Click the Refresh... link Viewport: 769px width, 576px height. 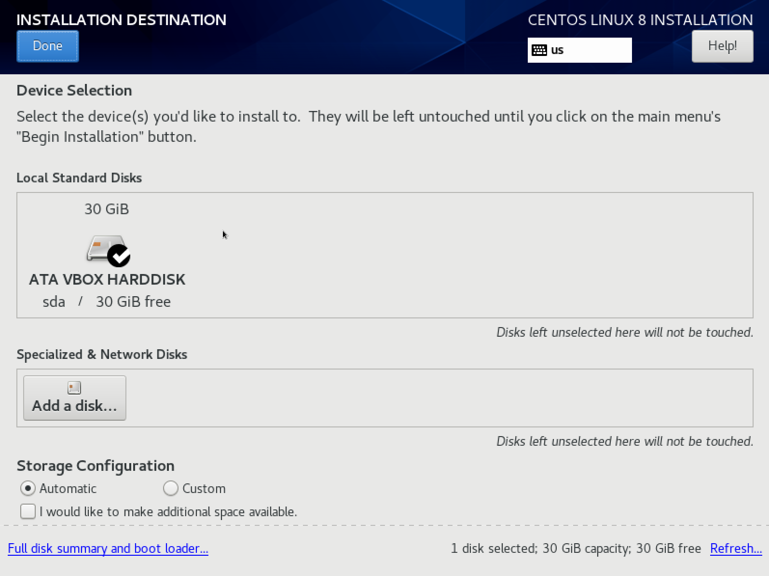736,549
